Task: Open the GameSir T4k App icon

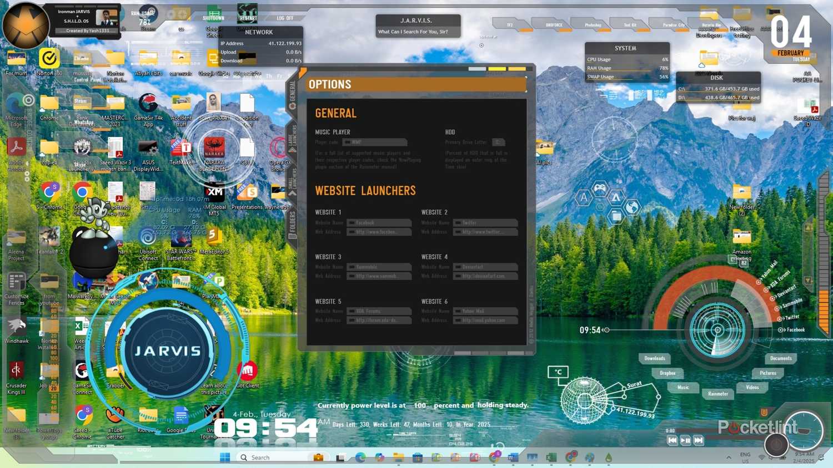Action: pyautogui.click(x=148, y=110)
